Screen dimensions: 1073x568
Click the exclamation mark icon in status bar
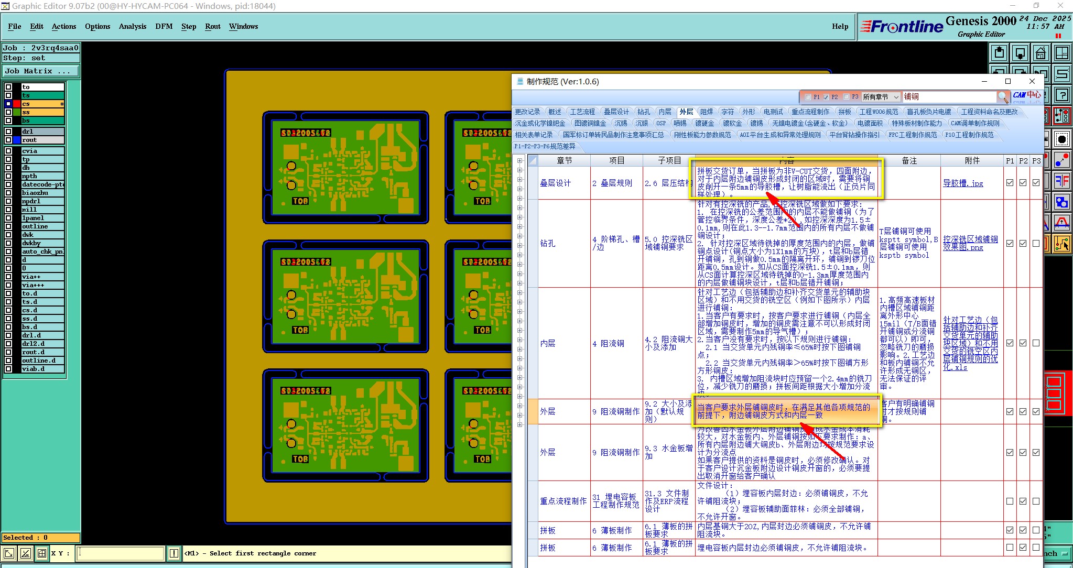click(174, 553)
